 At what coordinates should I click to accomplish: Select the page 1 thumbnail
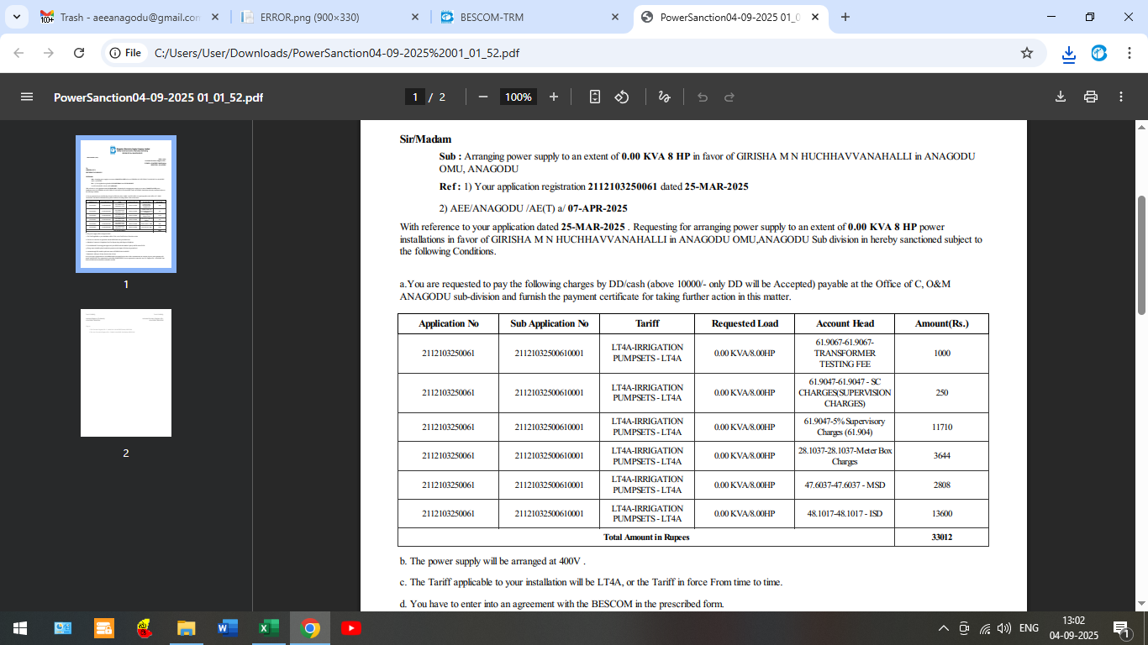point(126,204)
